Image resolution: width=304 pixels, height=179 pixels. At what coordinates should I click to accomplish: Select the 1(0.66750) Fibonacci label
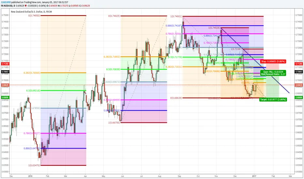click(x=114, y=123)
